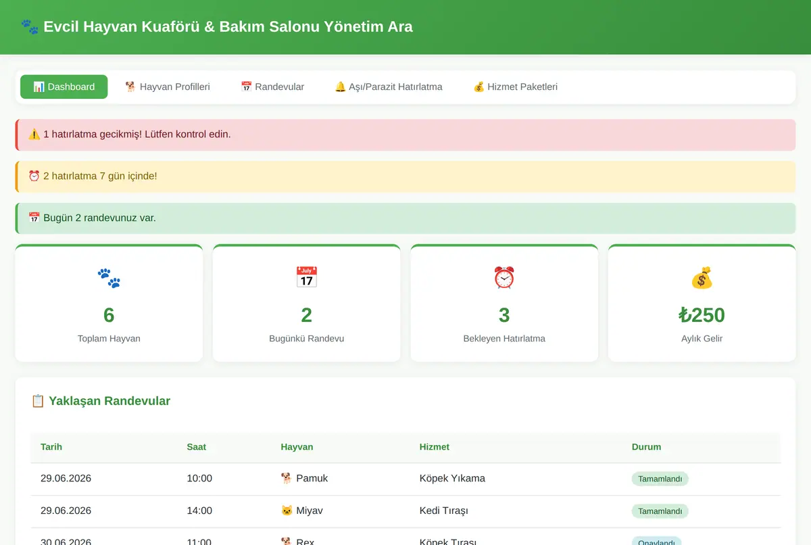This screenshot has width=811, height=545.
Task: Click the Bekleyen Hatırlatma value 3
Action: coord(504,315)
